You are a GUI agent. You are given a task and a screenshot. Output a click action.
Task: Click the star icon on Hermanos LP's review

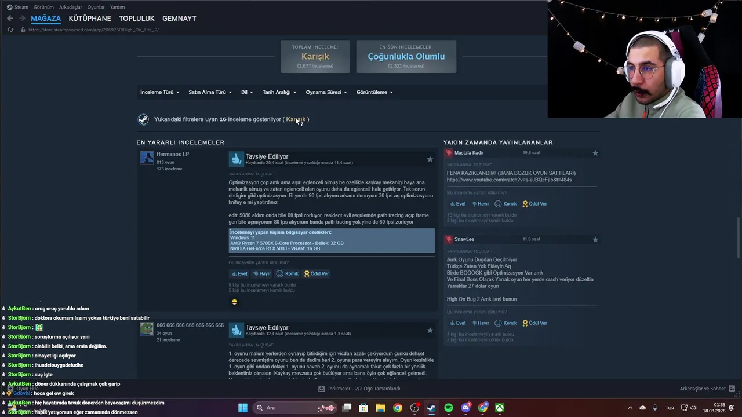click(430, 159)
